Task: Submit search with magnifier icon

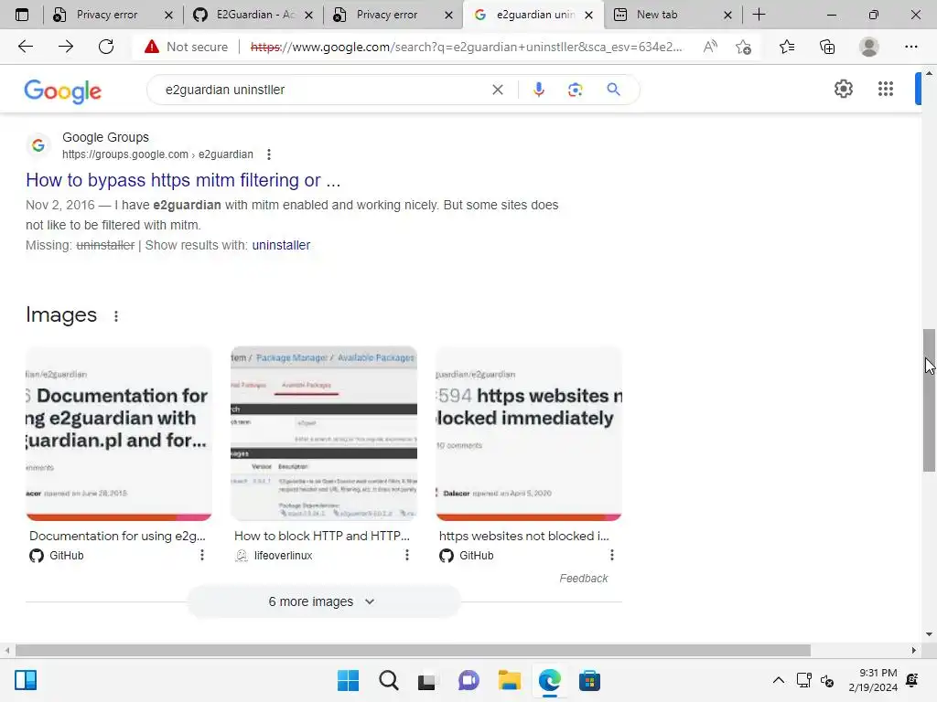Action: pos(613,90)
